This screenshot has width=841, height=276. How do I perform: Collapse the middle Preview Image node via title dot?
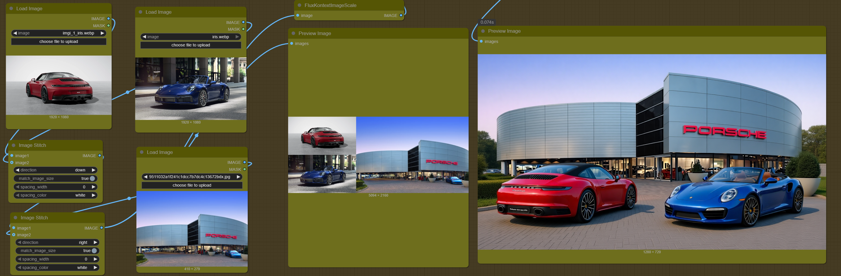pos(293,33)
